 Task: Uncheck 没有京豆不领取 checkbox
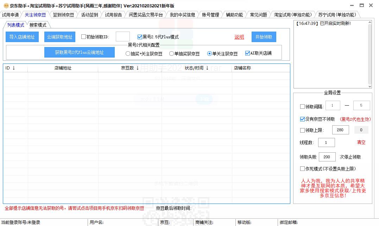[302, 119]
